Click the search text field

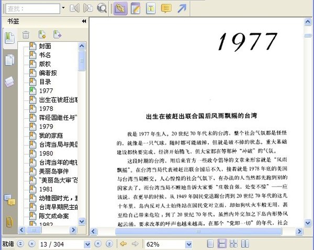point(33,8)
